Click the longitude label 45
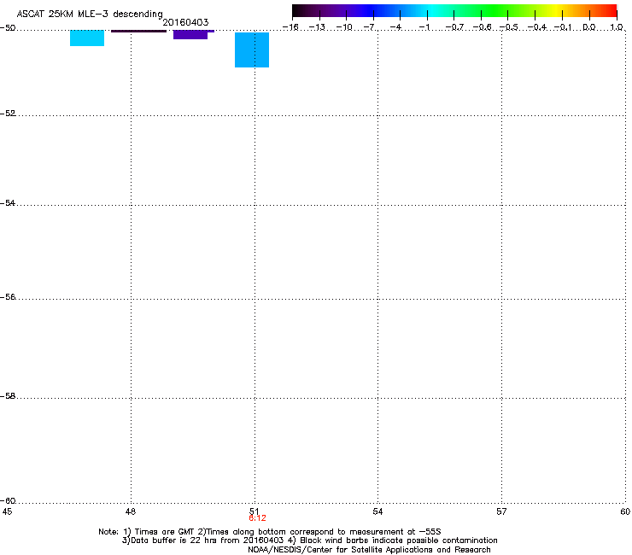 point(7,511)
